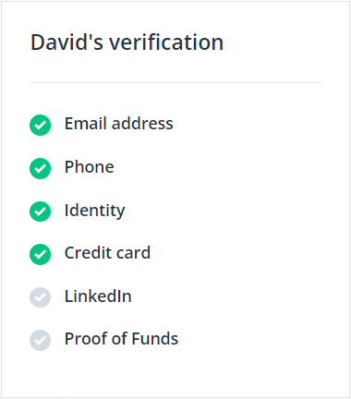
Task: Click the horizontal divider under the heading
Action: click(175, 82)
